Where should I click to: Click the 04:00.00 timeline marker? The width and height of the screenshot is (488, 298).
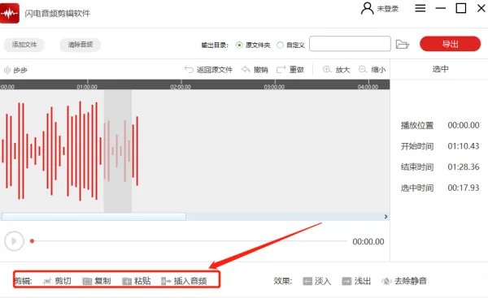pyautogui.click(x=368, y=87)
